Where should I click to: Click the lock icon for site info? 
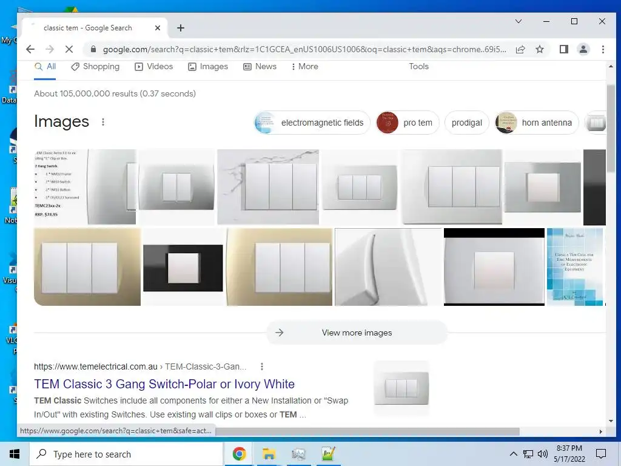click(93, 49)
